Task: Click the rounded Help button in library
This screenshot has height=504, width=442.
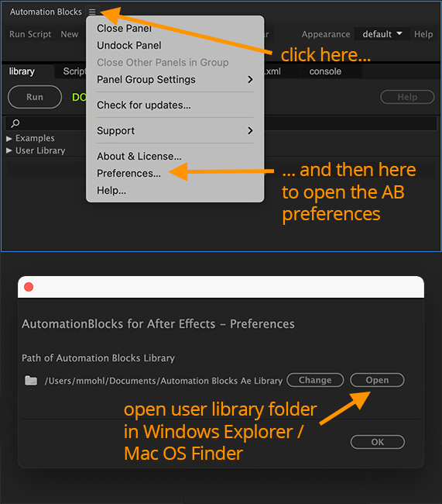Action: (407, 97)
